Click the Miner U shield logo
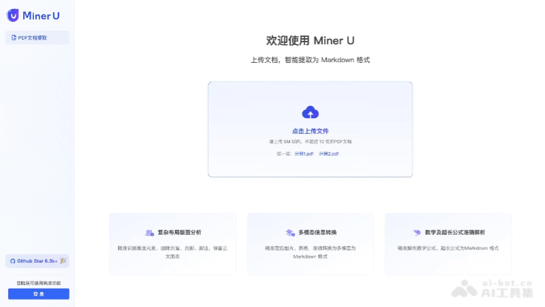 13,15
